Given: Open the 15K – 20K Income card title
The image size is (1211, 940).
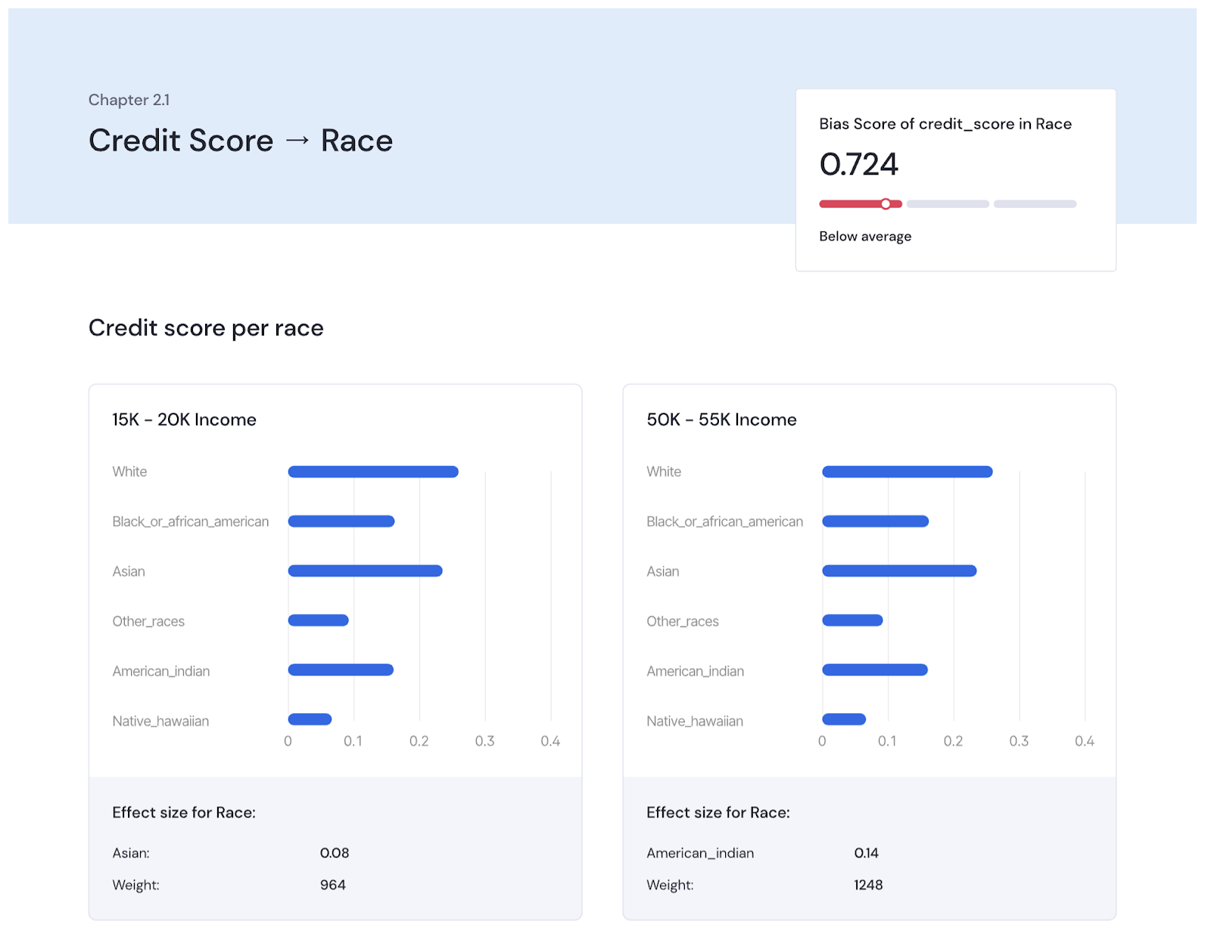Looking at the screenshot, I should pos(184,420).
